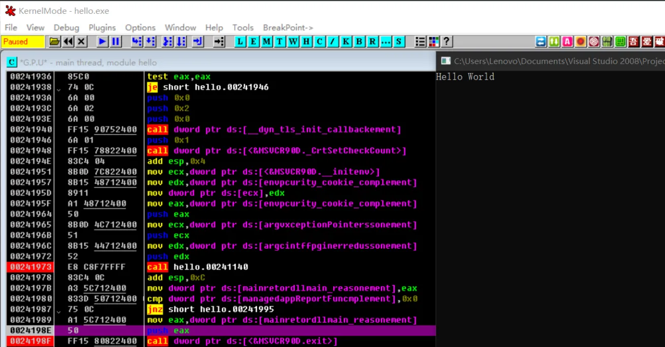The image size is (665, 347).
Task: Open the Debug menu
Action: coord(67,27)
